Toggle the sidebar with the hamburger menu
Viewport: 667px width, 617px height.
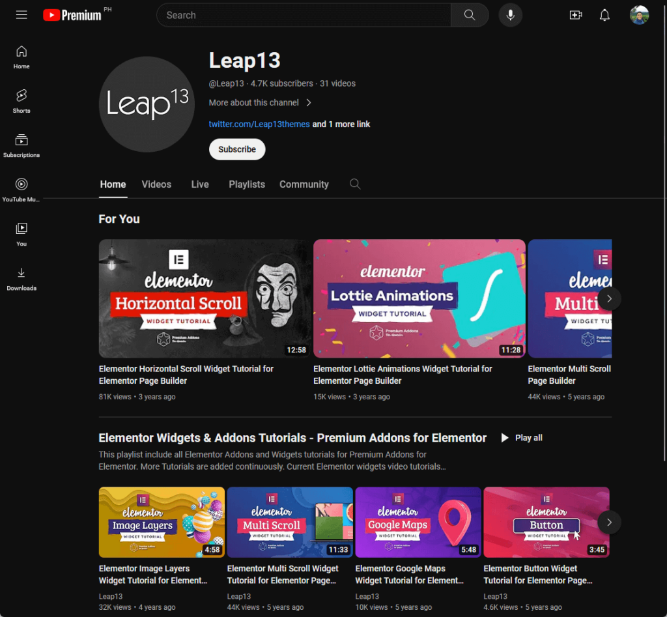(21, 14)
